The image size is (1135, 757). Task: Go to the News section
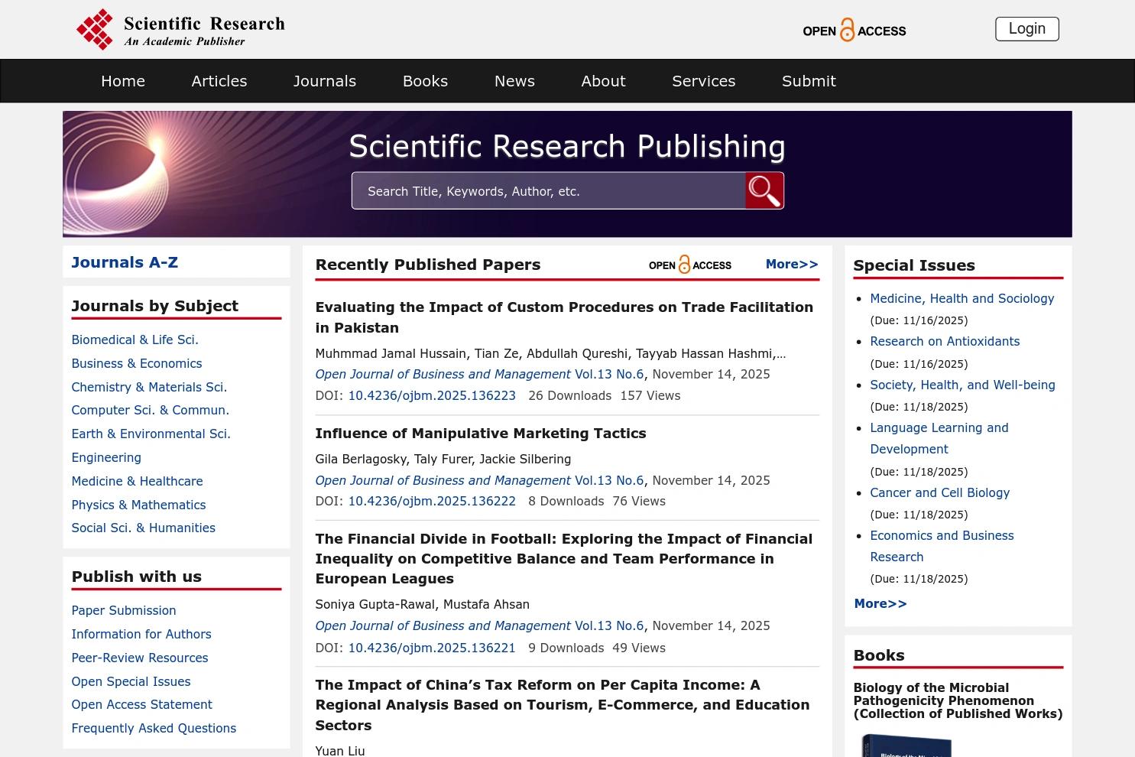[514, 80]
